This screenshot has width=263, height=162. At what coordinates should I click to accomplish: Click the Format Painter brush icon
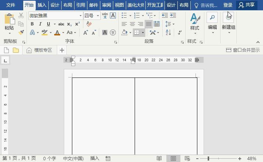tap(21, 32)
